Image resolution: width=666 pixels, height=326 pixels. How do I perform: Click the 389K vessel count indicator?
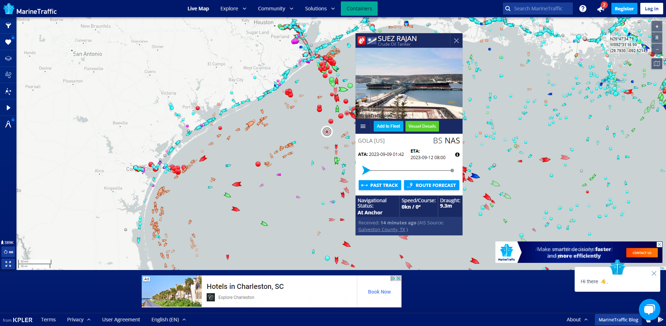[x=7, y=243]
